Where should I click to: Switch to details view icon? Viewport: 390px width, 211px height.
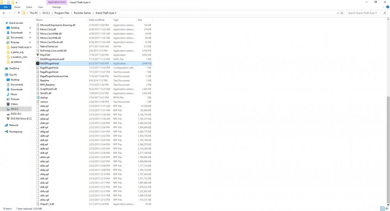383,209
